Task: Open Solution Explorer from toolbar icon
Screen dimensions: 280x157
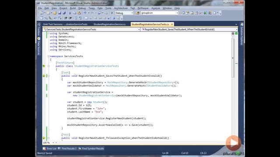Action: (183, 13)
